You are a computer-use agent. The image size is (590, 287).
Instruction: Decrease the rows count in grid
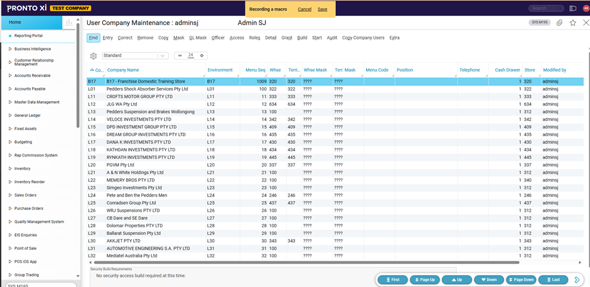pyautogui.click(x=180, y=55)
